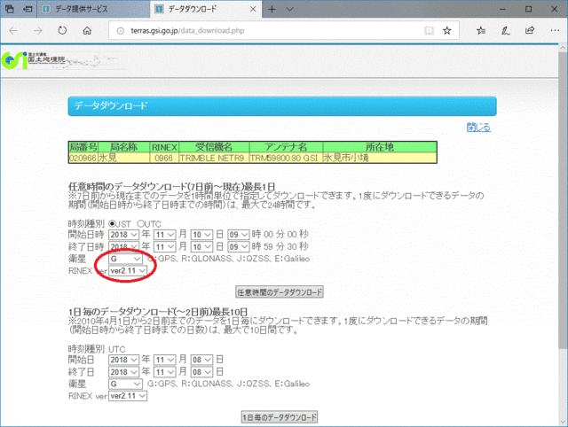Click the 受信機名 column header
This screenshot has height=427, width=568.
coord(214,147)
